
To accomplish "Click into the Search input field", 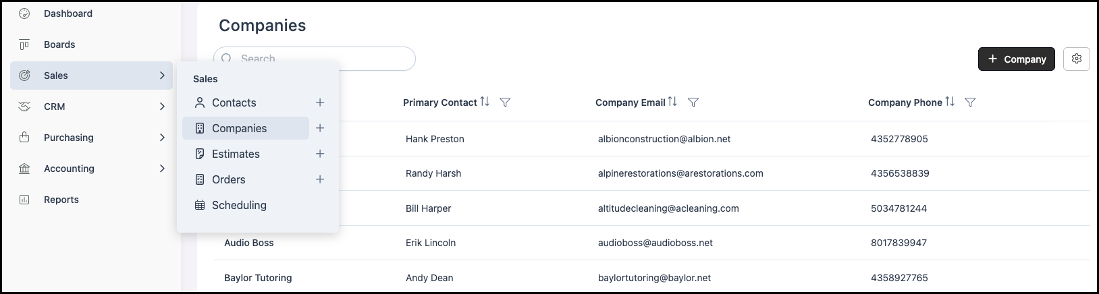I will (324, 59).
